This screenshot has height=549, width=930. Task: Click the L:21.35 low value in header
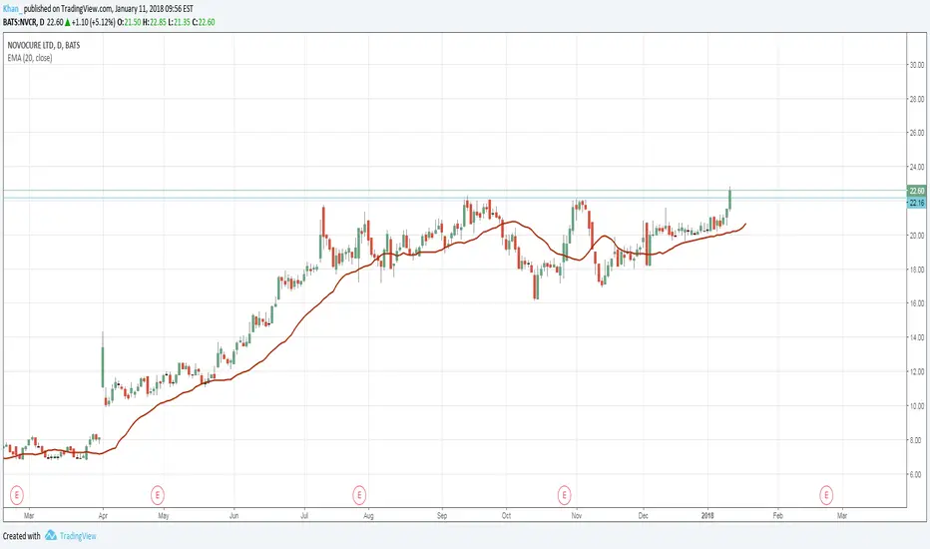[179, 22]
